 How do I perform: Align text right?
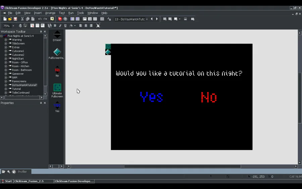(x=91, y=26)
